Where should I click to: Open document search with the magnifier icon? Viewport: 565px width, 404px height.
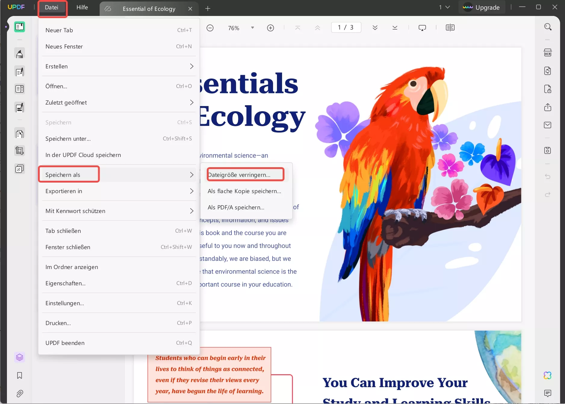[x=548, y=27]
